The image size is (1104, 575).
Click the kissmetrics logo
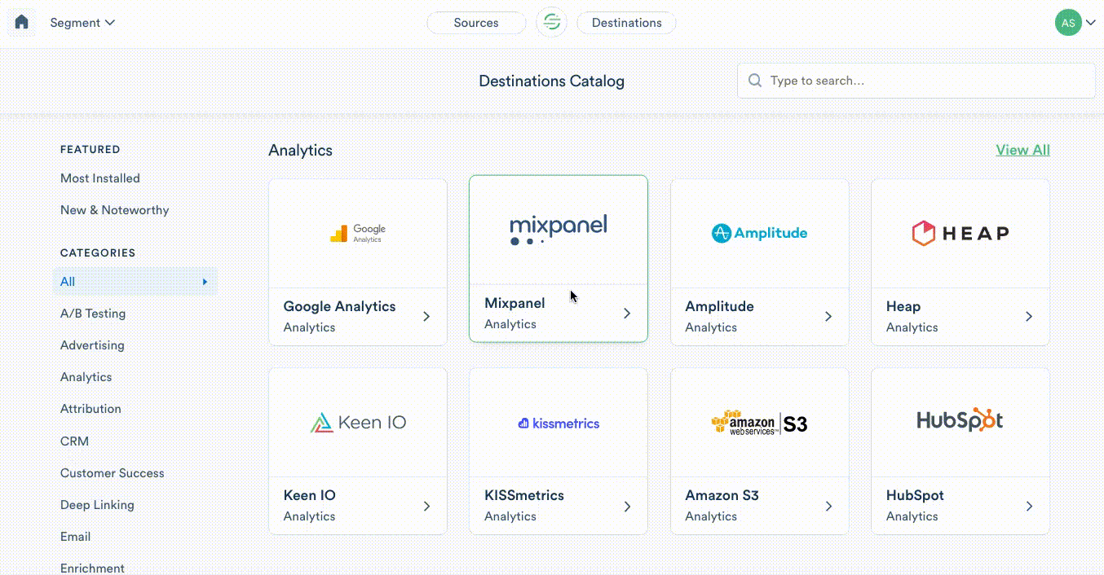point(559,423)
